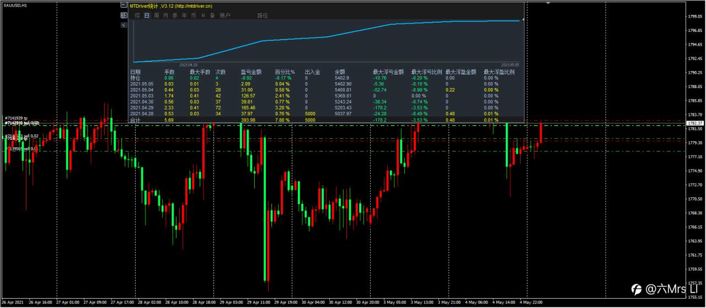Click the total percentage 7.88 %
This screenshot has width=706, height=308.
284,120
